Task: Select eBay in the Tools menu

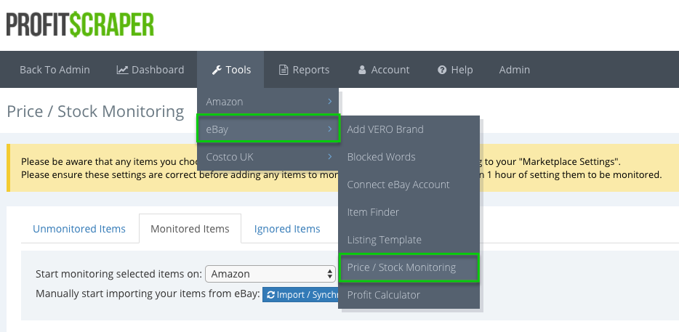Action: coord(268,129)
